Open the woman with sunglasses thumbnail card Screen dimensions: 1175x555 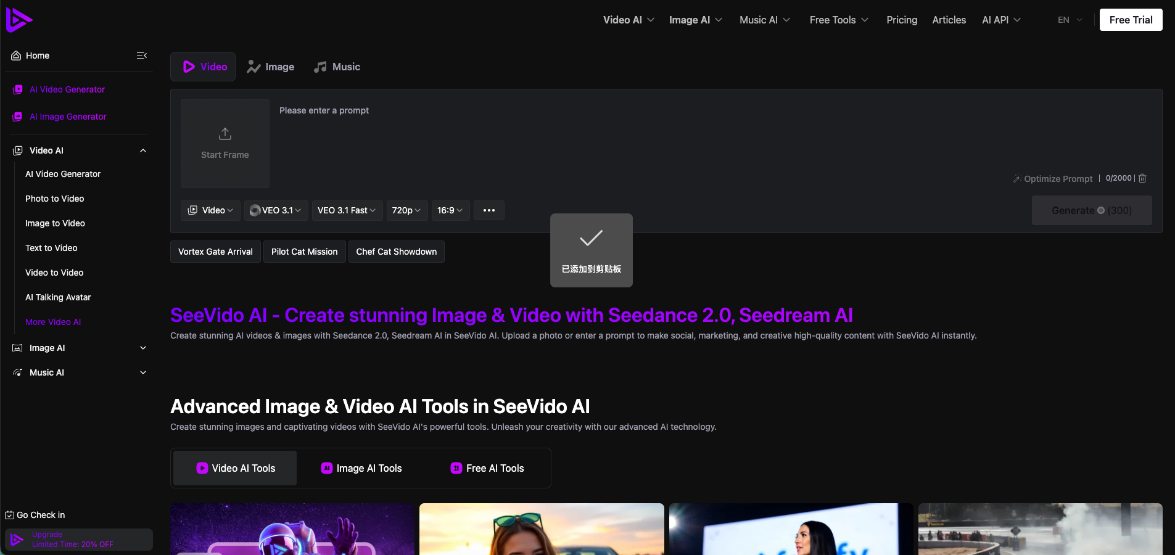(x=542, y=529)
